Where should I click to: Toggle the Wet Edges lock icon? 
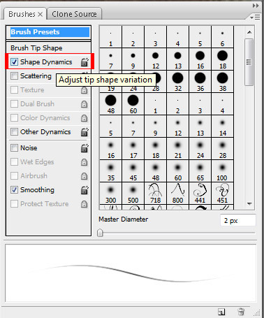84,162
